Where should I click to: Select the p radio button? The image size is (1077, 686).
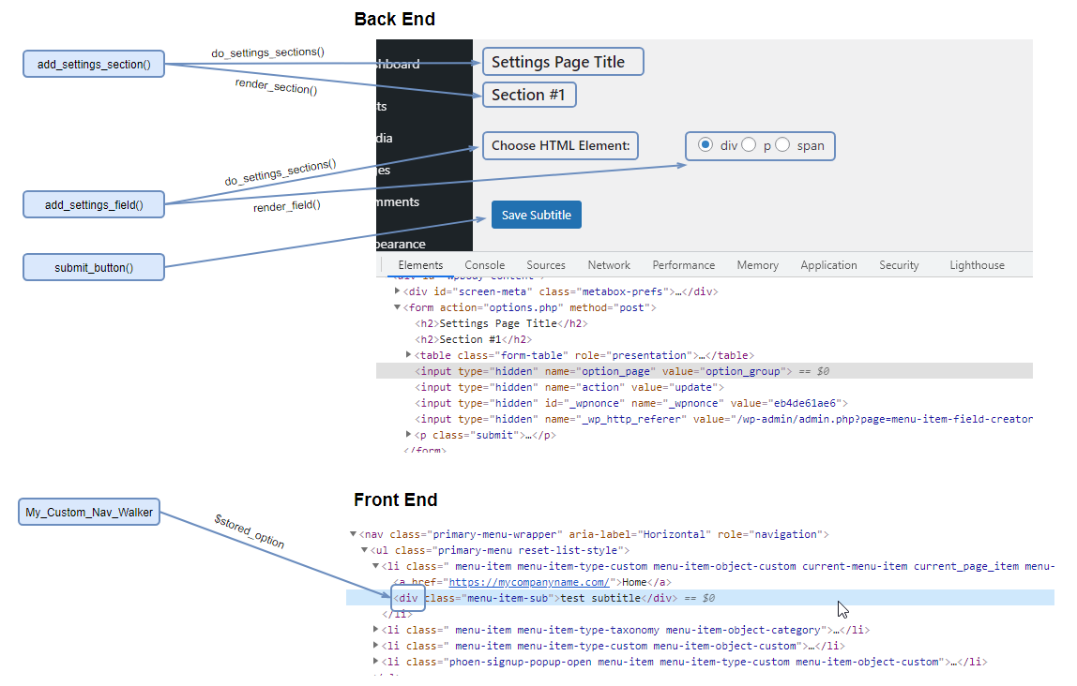749,144
